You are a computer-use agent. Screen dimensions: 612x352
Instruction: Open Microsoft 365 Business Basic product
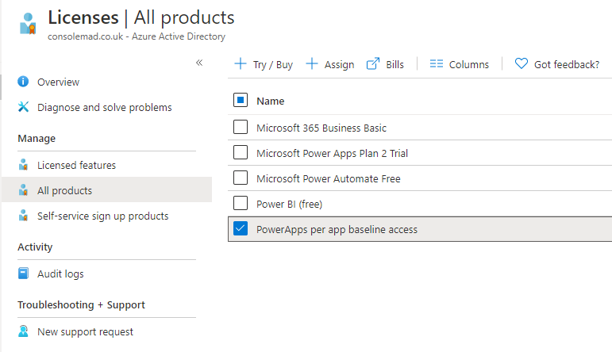(321, 128)
